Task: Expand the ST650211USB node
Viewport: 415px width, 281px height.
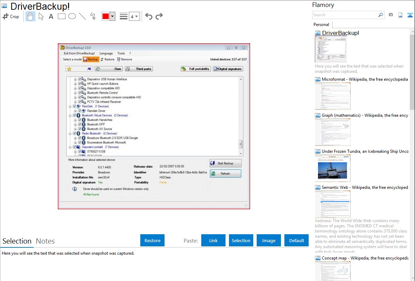Action: (x=76, y=151)
